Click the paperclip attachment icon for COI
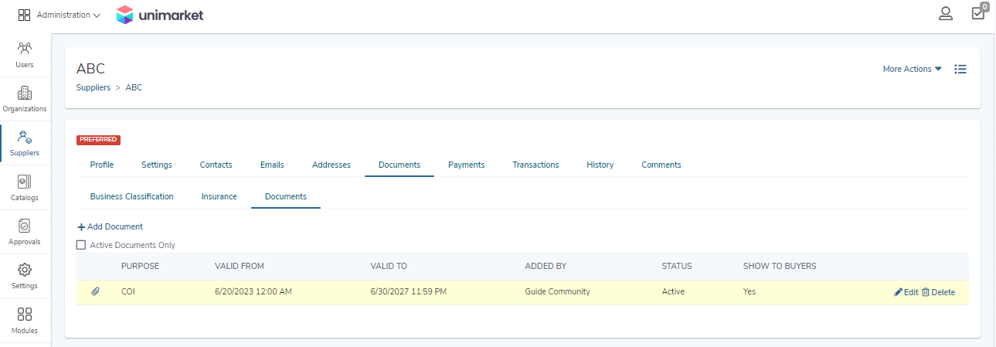The width and height of the screenshot is (996, 347). pos(96,292)
